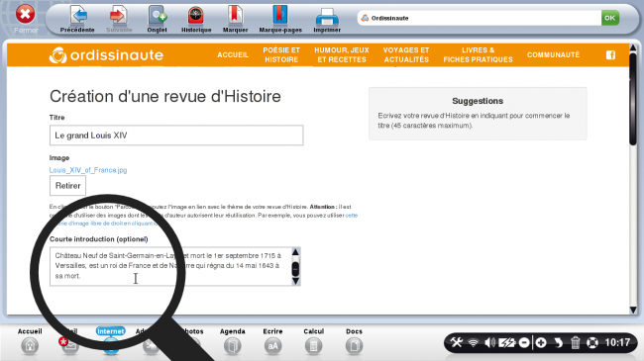Open the ACCUEIL menu item
This screenshot has height=361, width=644.
pos(233,55)
